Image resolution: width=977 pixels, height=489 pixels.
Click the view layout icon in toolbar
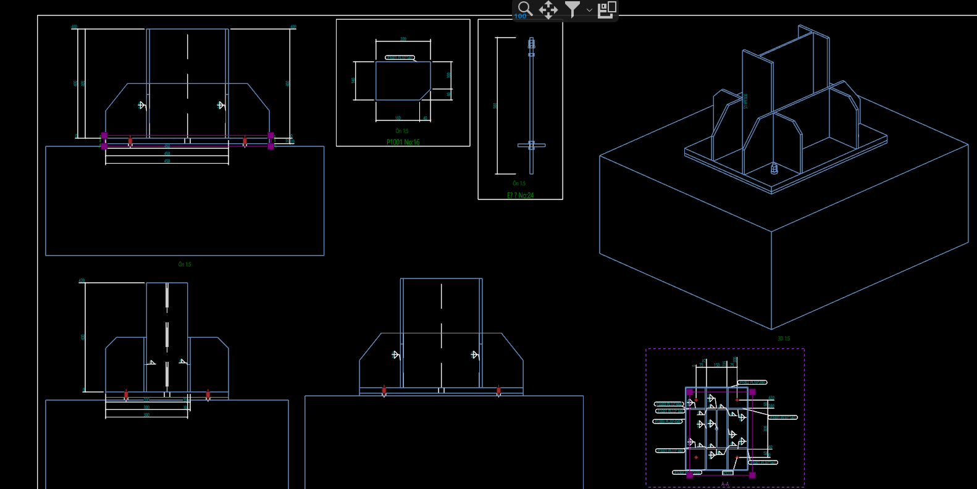(x=607, y=9)
